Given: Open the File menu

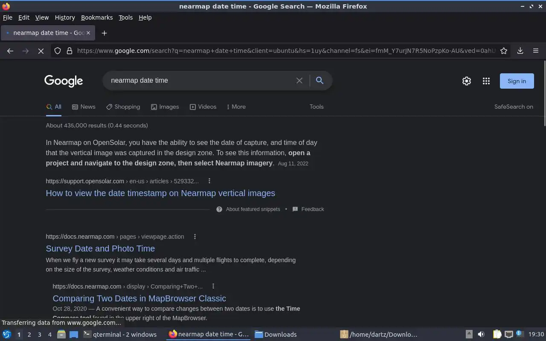Looking at the screenshot, I should click(x=8, y=17).
